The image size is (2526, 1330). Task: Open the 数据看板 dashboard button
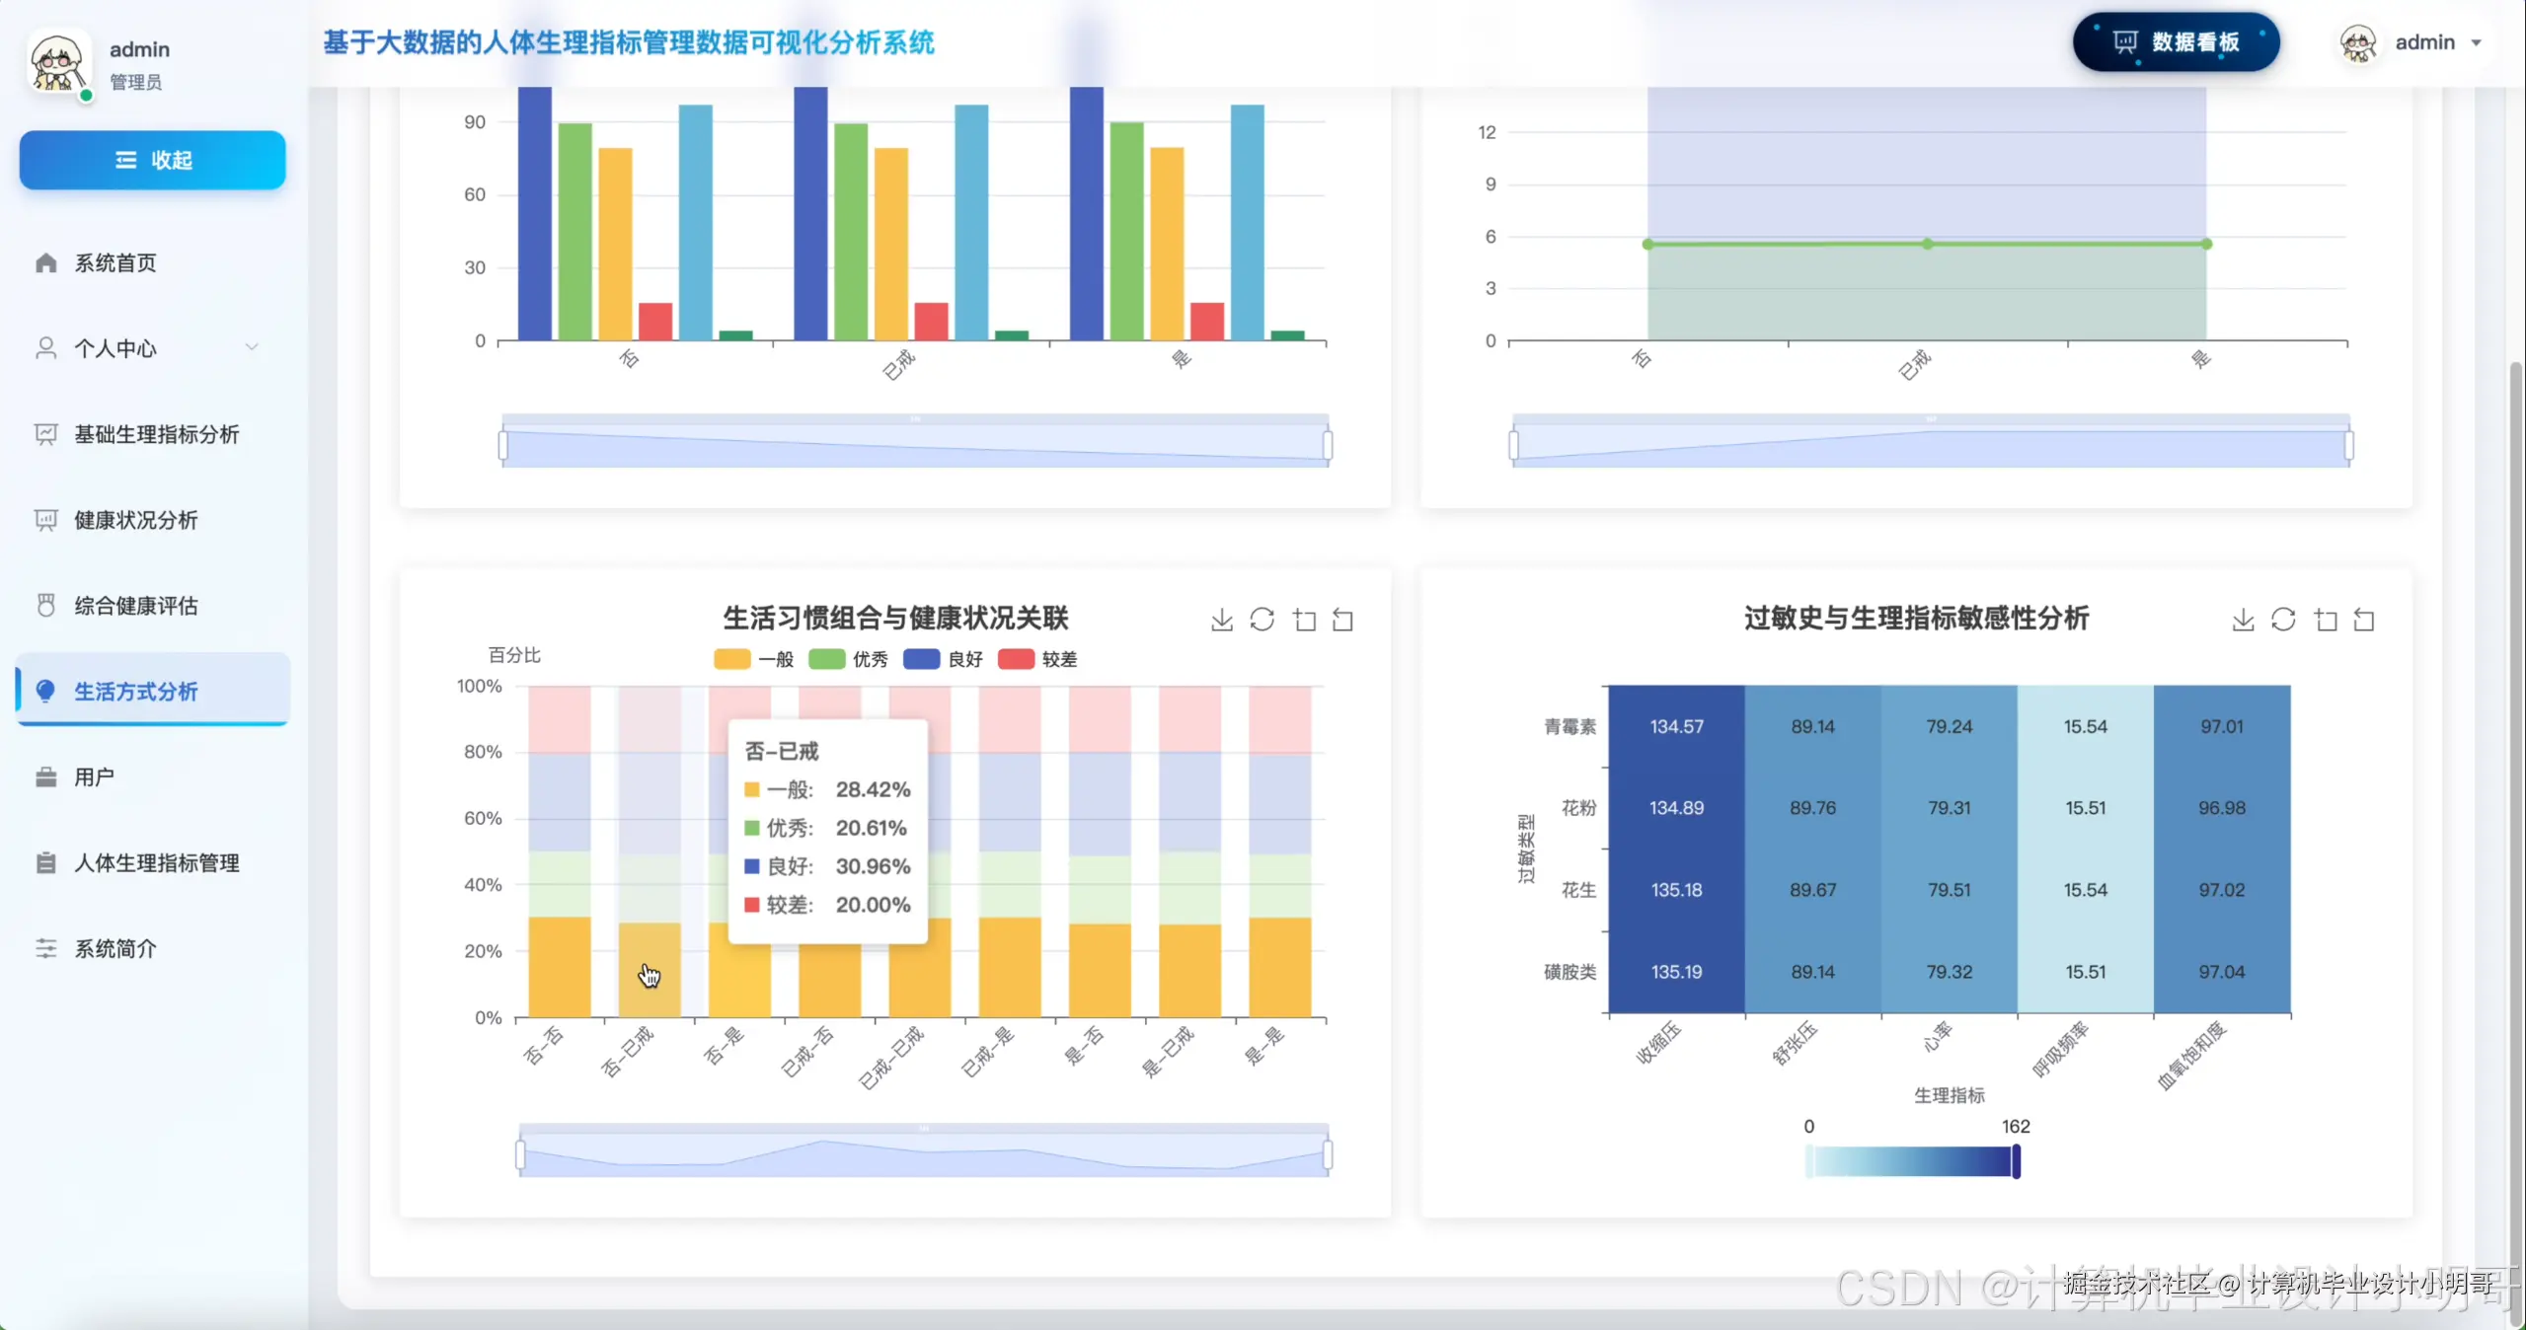click(x=2176, y=42)
